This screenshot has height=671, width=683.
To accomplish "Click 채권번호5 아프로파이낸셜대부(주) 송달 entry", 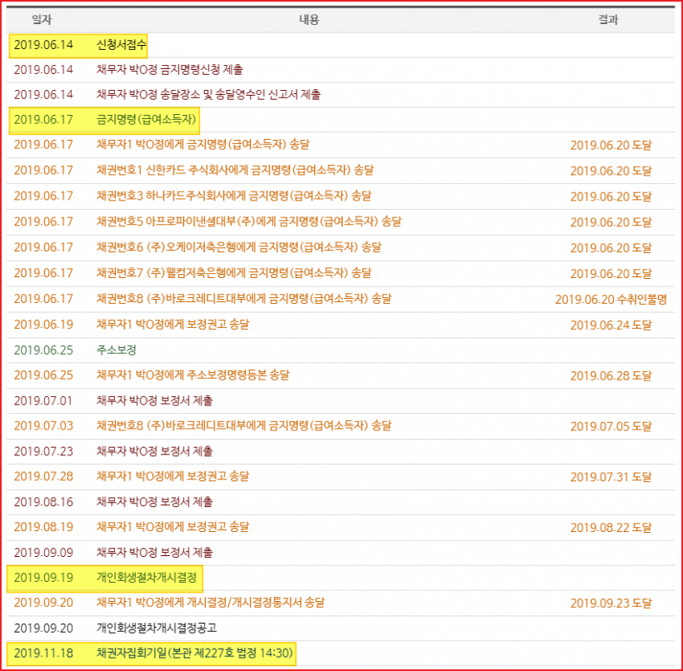I will (x=249, y=221).
